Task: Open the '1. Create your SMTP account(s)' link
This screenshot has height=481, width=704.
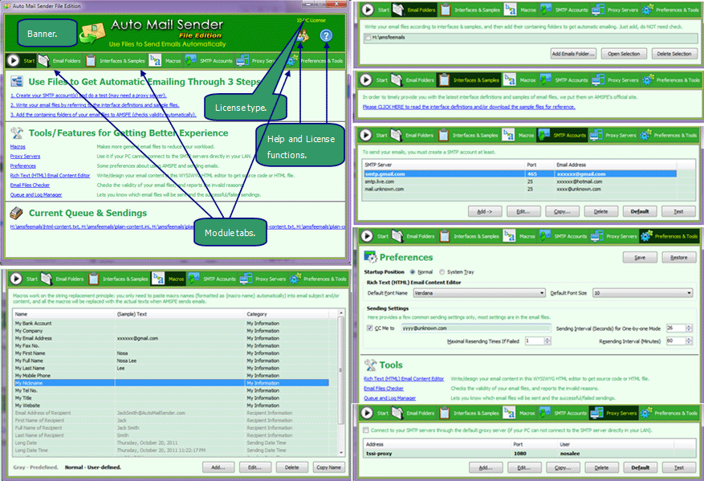Action: pos(88,96)
